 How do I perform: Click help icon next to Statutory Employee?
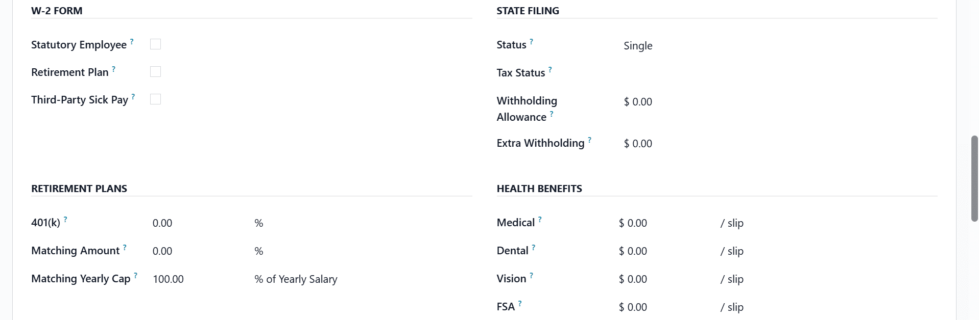pos(132,41)
